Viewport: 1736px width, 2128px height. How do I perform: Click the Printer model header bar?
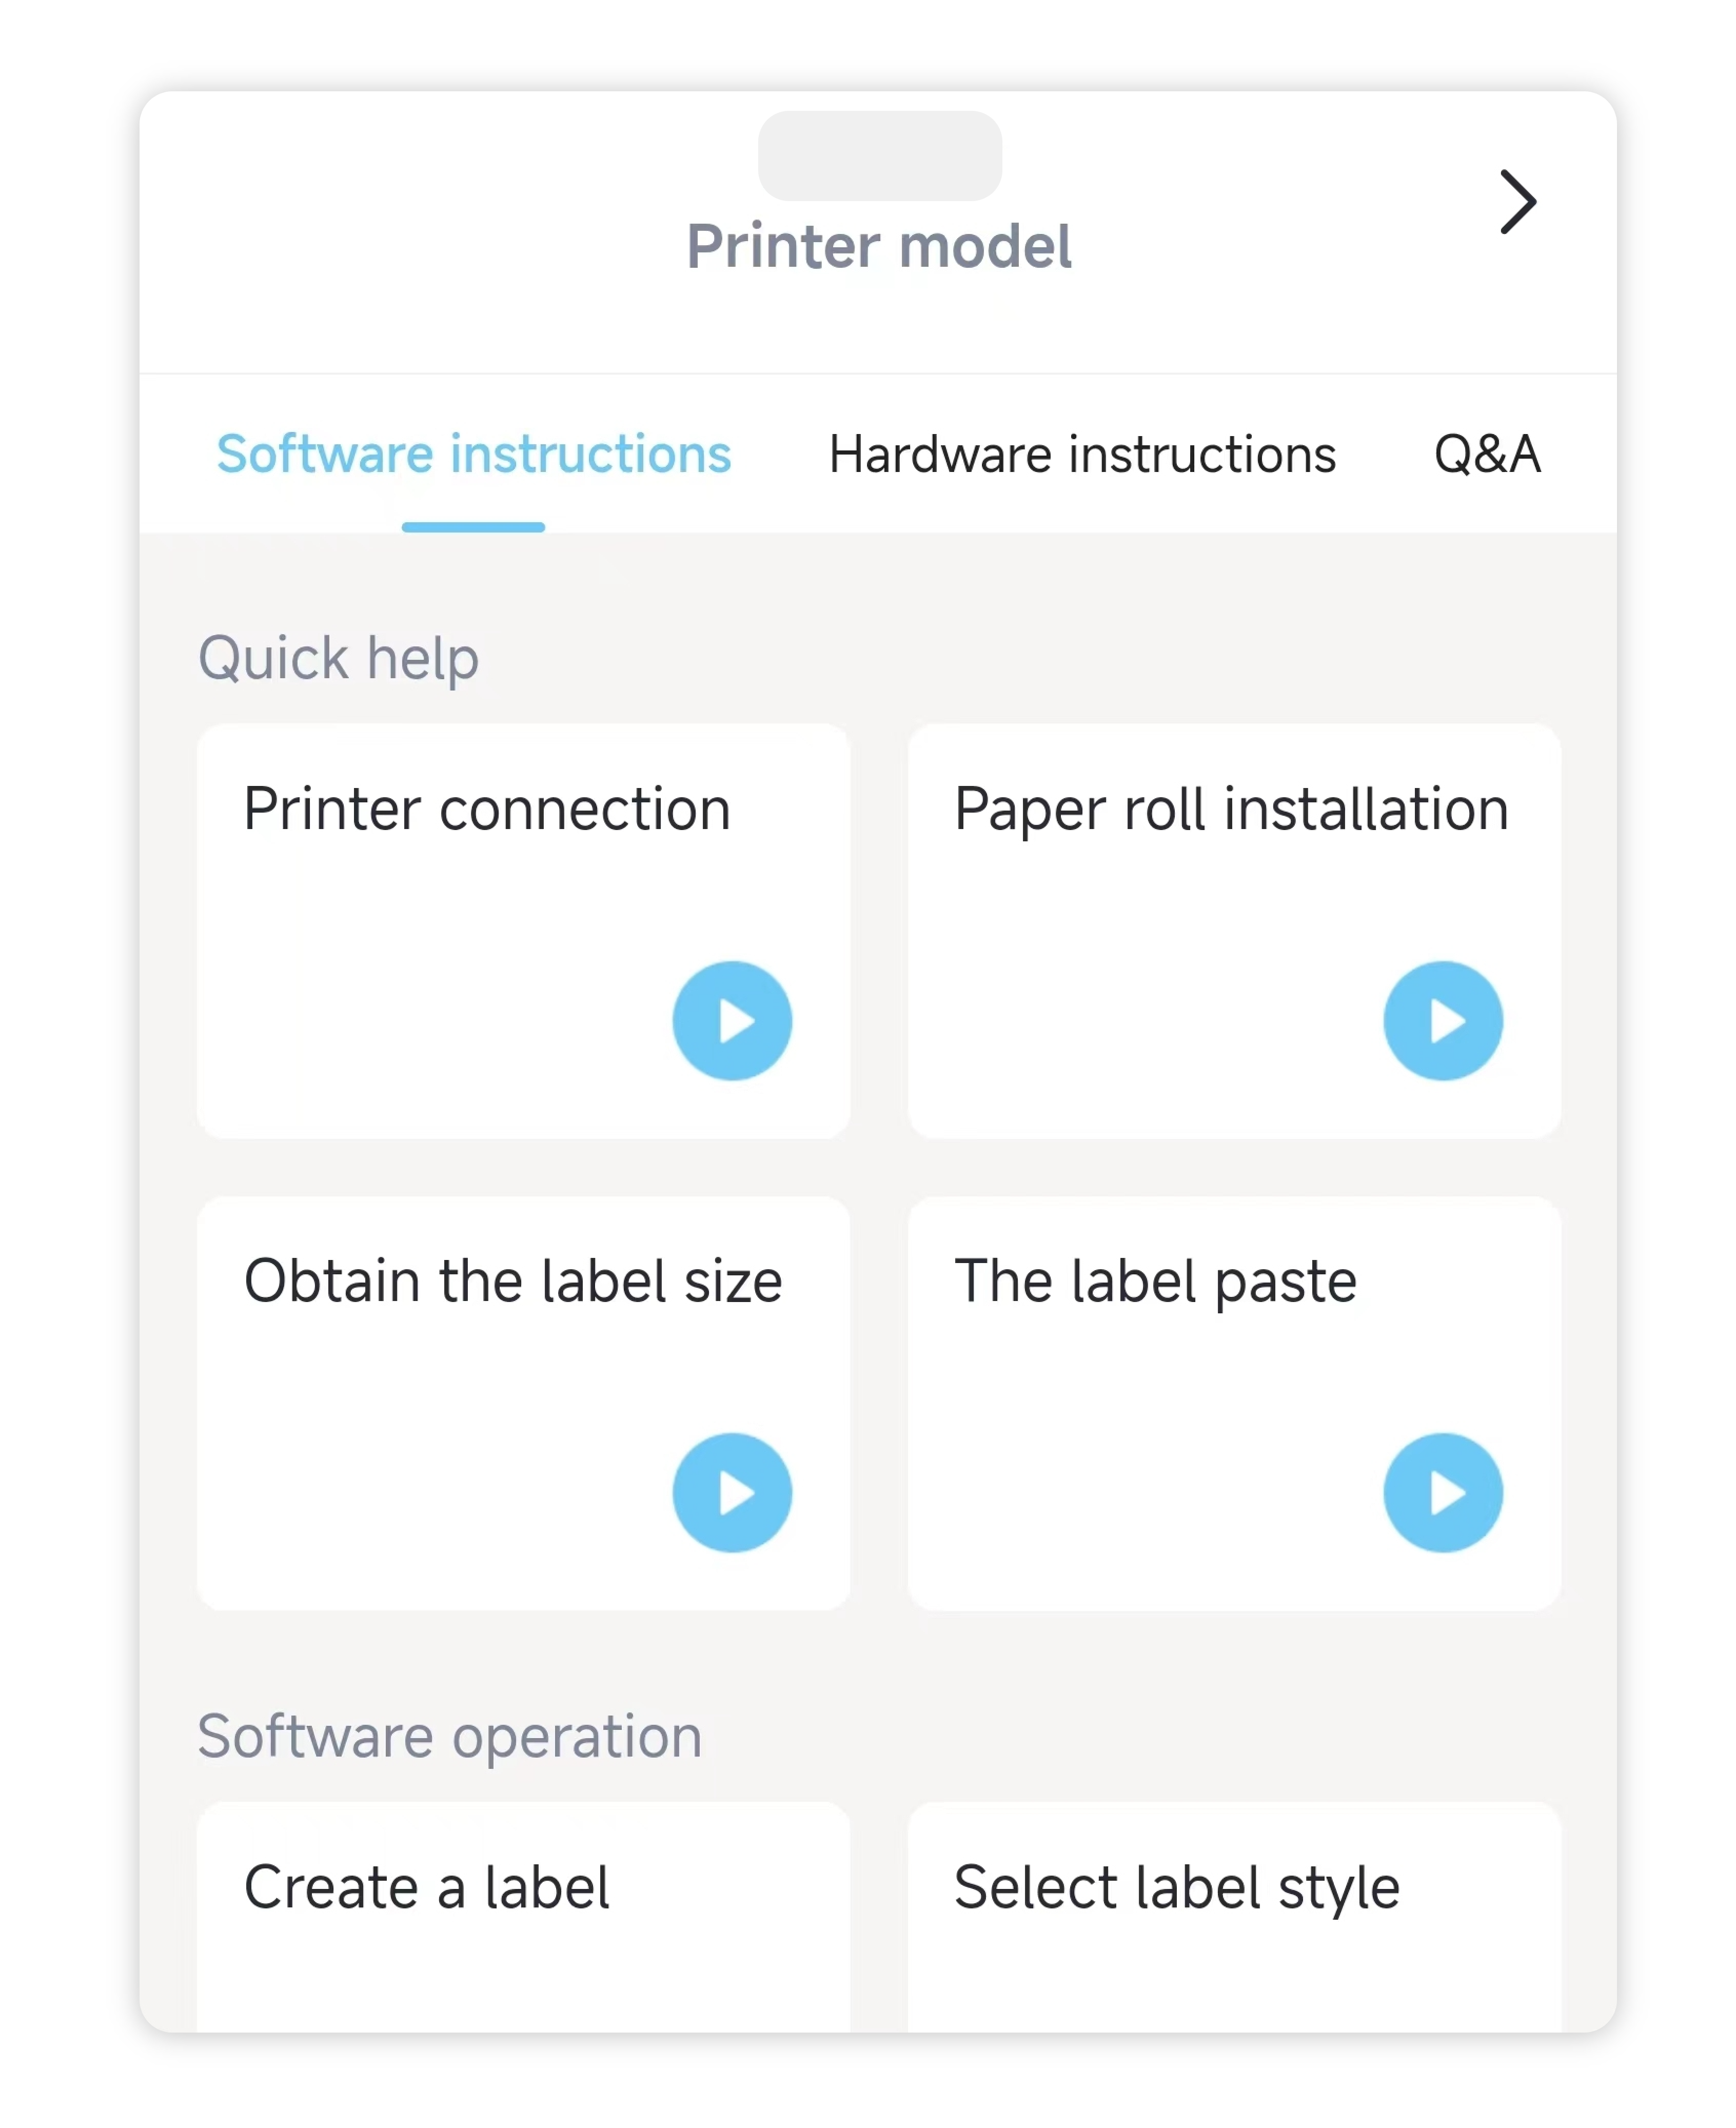click(x=878, y=232)
